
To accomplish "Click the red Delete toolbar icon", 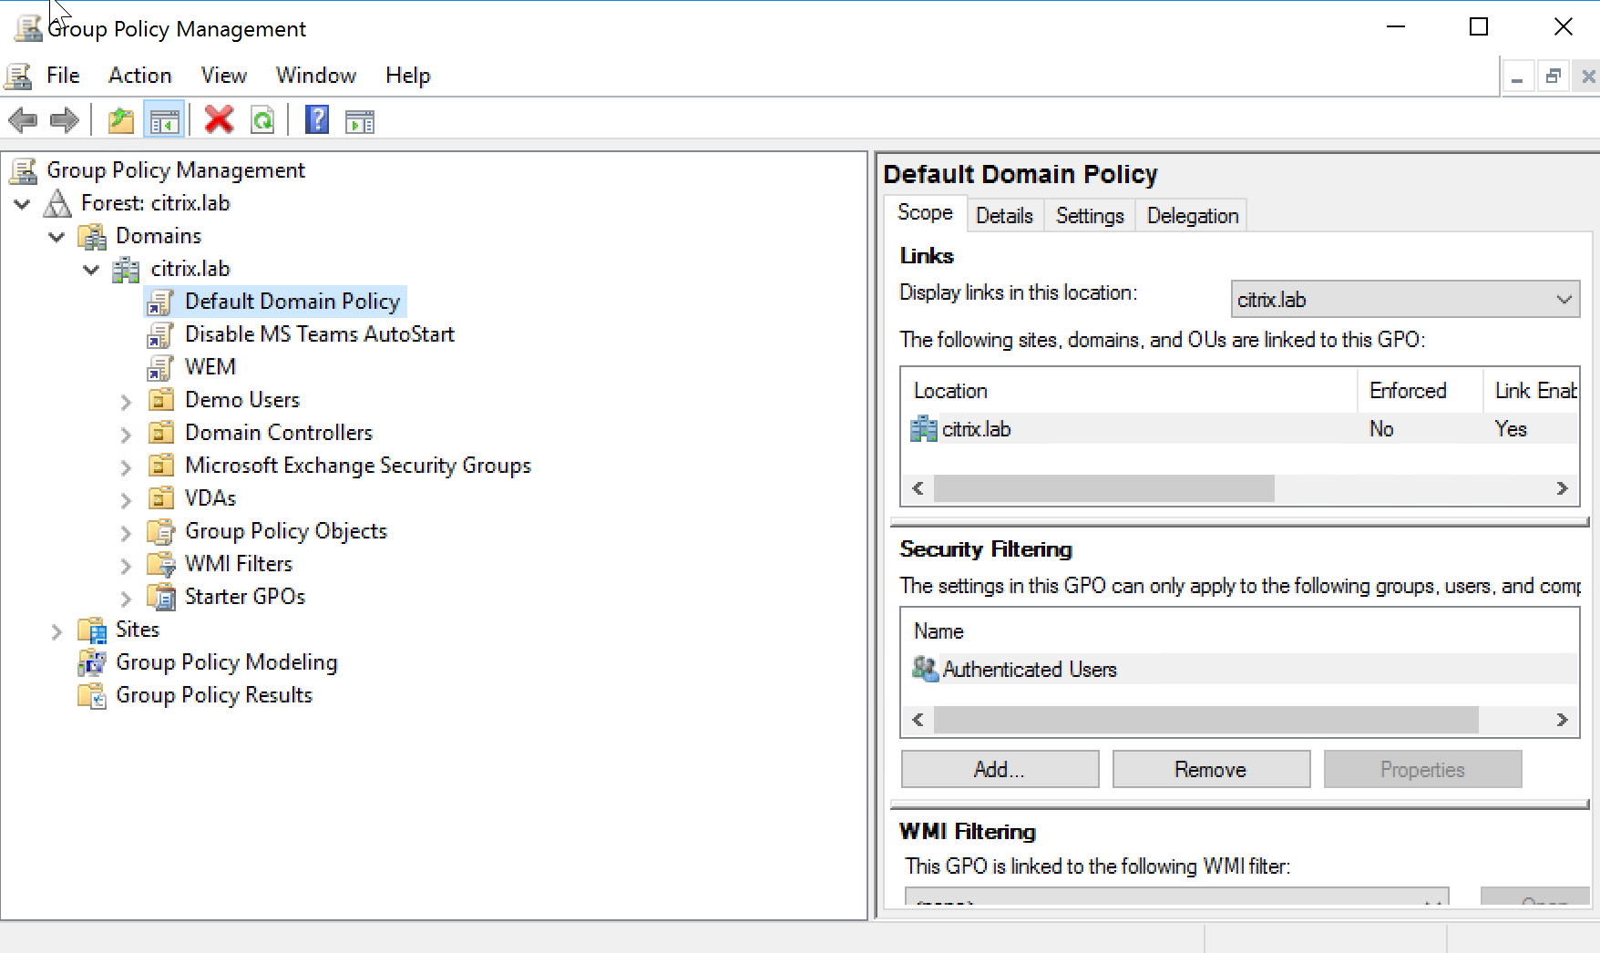I will point(219,119).
